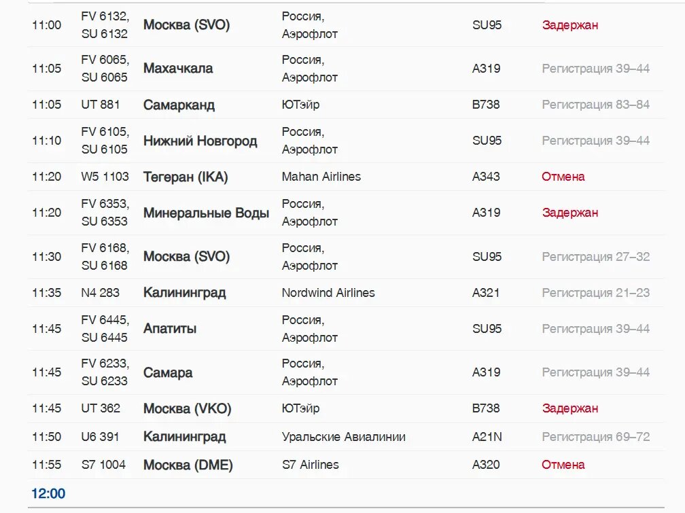The height and width of the screenshot is (513, 685).
Task: Click the 12:00 time section header
Action: pyautogui.click(x=48, y=493)
